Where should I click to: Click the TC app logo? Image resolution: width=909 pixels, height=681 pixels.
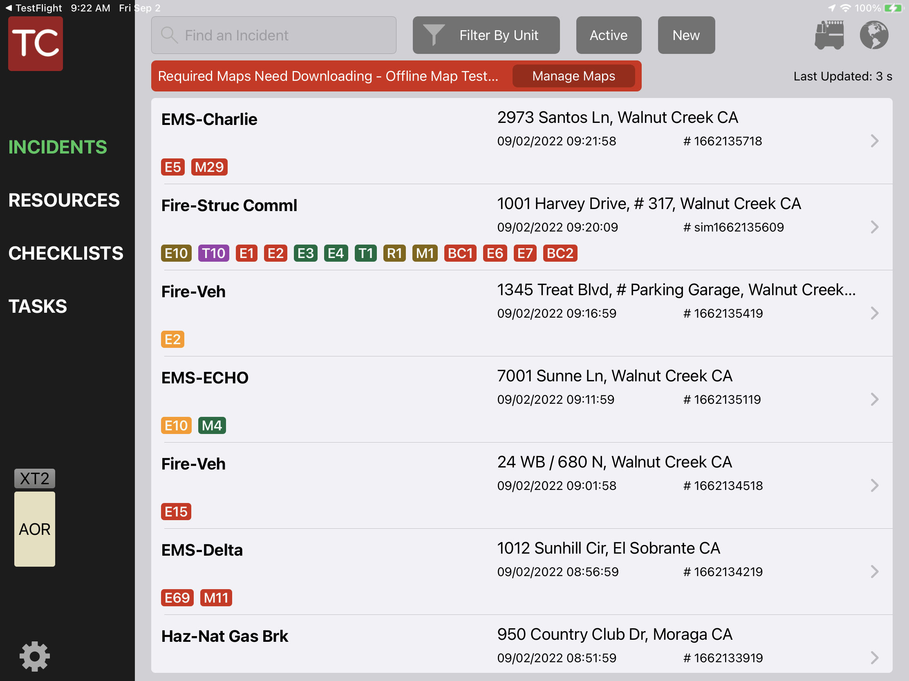click(35, 44)
